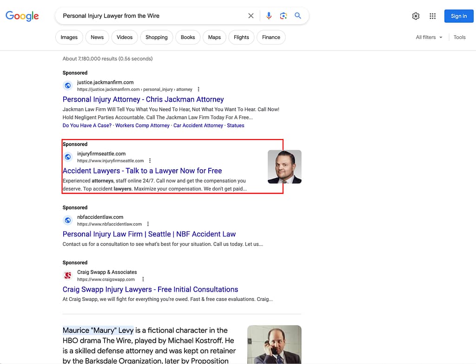The image size is (476, 364).
Task: Switch to Finance results tab
Action: (x=271, y=37)
